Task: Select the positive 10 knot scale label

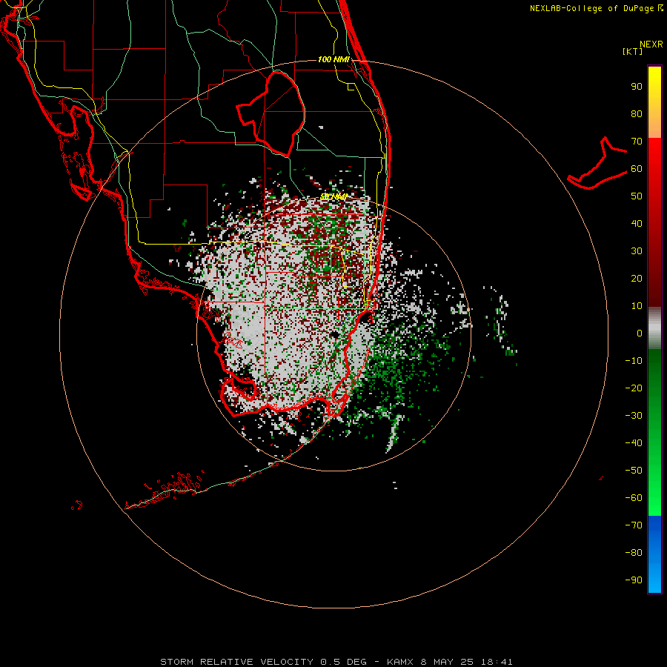Action: [x=637, y=306]
